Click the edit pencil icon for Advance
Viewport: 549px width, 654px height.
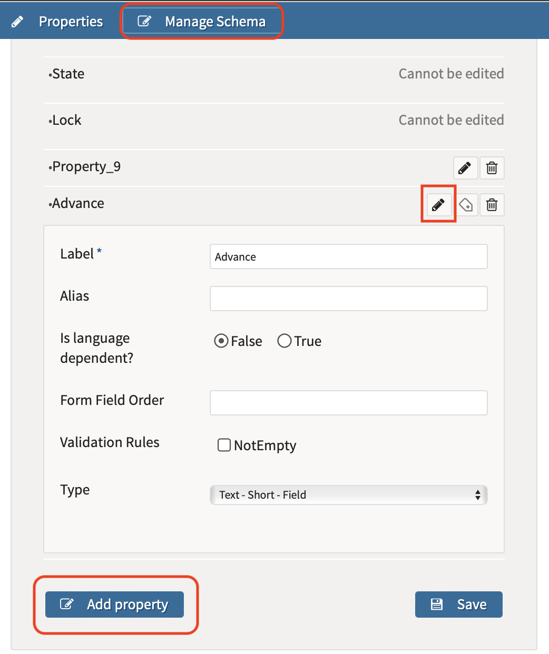pyautogui.click(x=438, y=204)
